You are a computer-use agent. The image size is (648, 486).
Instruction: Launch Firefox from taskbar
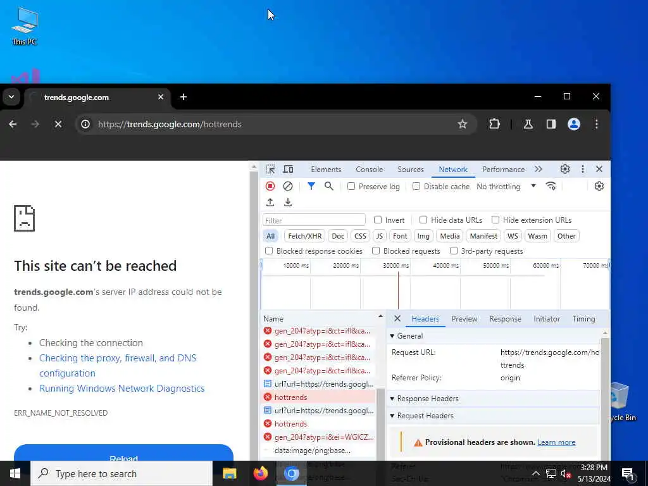(260, 473)
